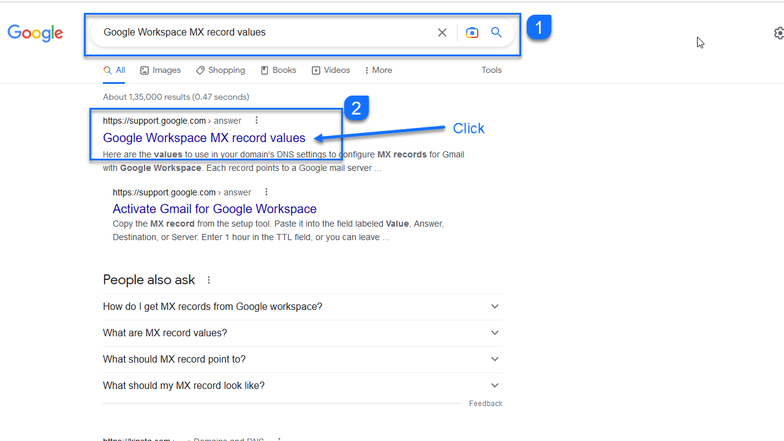
Task: Select the All results tab
Action: (114, 70)
